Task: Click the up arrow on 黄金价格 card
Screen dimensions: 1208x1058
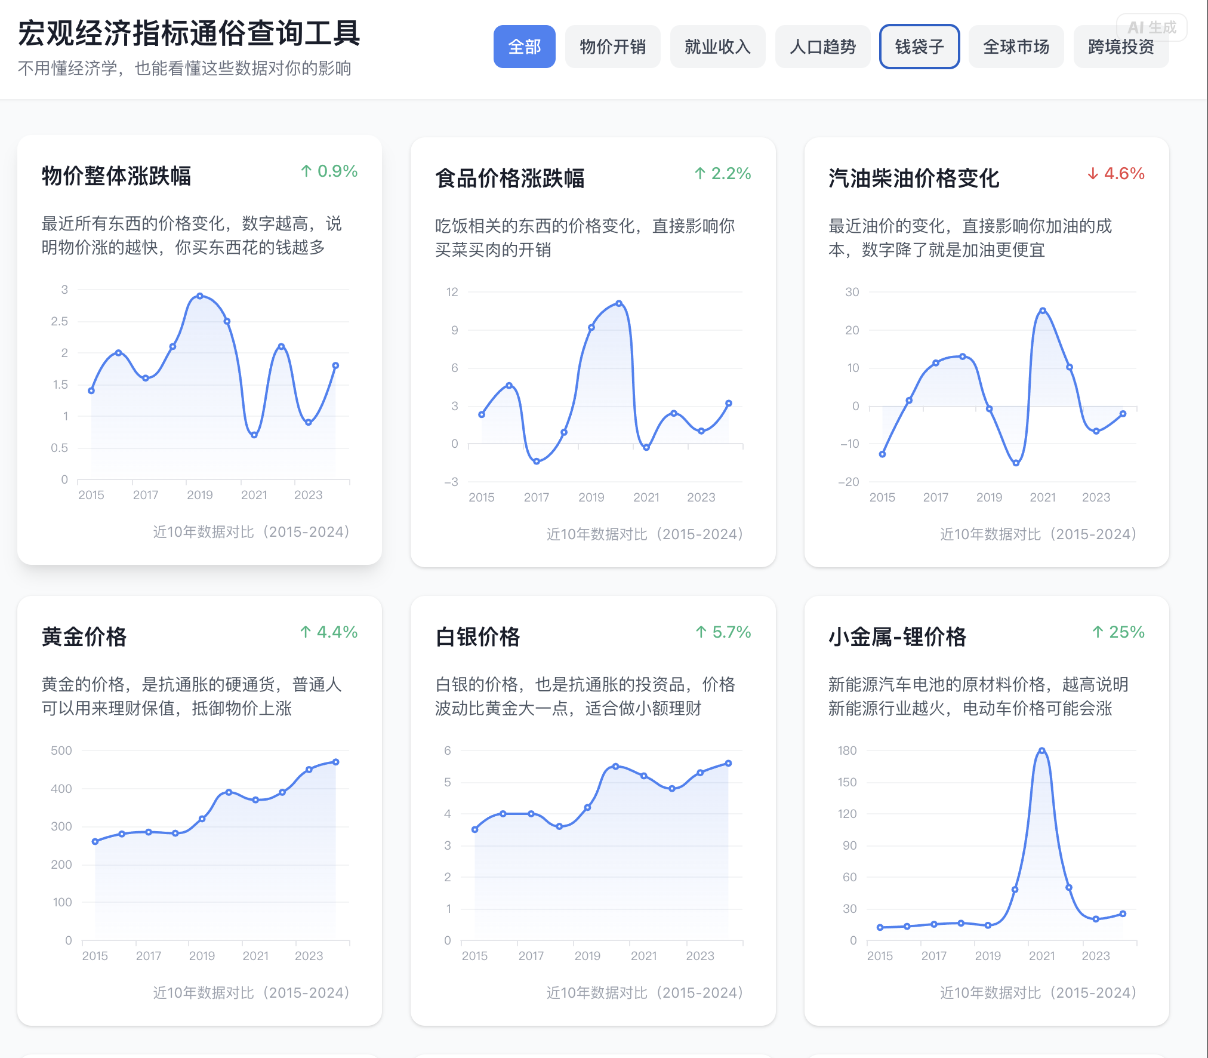Action: (x=306, y=632)
